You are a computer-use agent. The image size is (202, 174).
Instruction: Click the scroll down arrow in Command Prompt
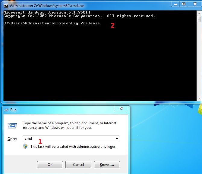tap(199, 98)
